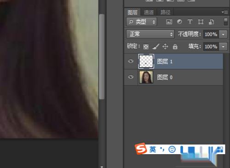Switch to the 路径 paths tab
Viewport: 230px width, 168px height.
coord(166,12)
